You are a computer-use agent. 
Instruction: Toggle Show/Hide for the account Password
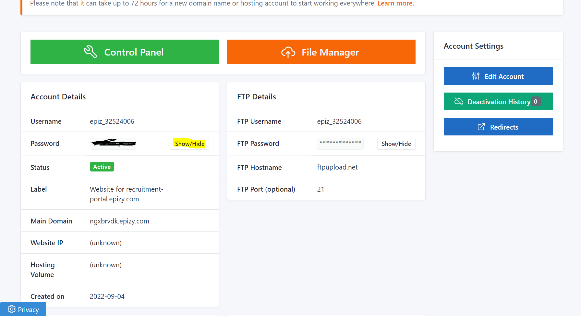tap(190, 144)
